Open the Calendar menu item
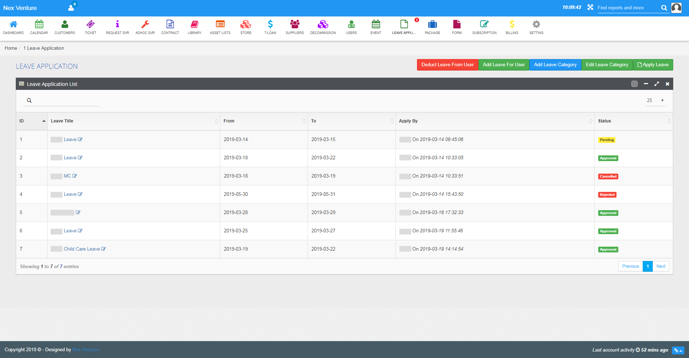This screenshot has height=358, width=689. (x=39, y=27)
